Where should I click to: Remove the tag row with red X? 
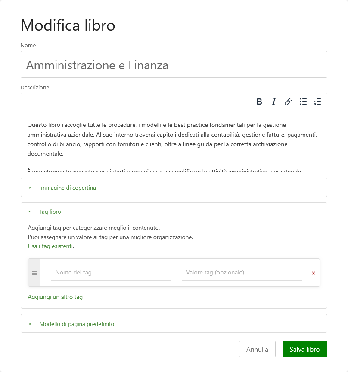pyautogui.click(x=314, y=273)
